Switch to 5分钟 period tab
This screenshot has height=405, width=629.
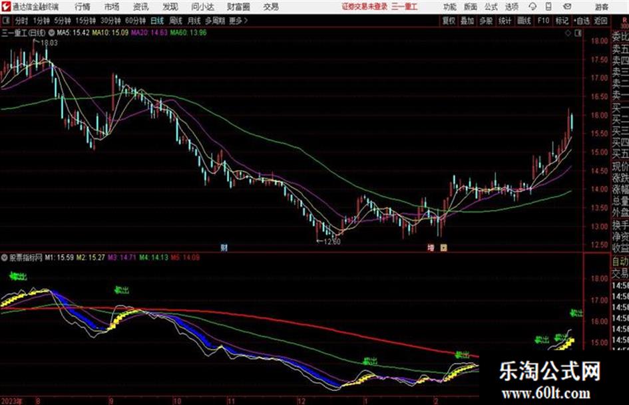click(x=63, y=21)
